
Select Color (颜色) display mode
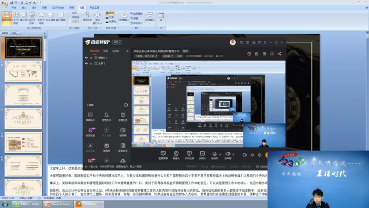[110, 13]
